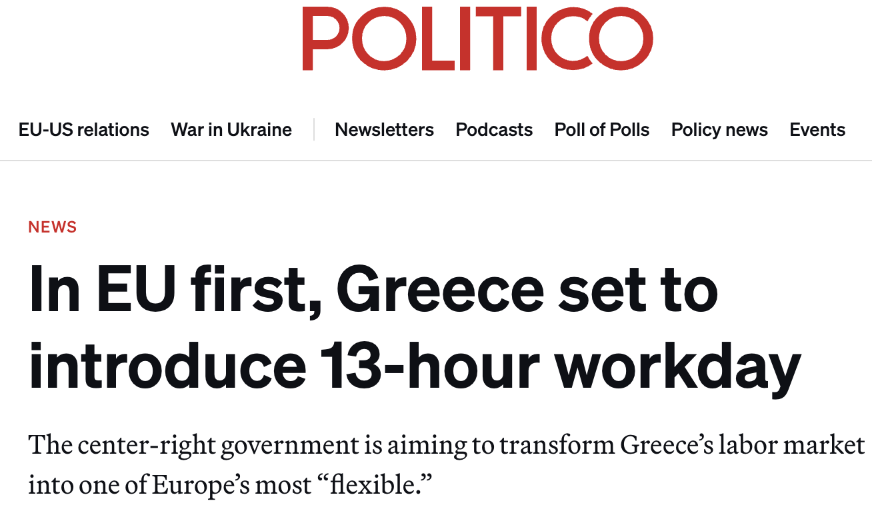The width and height of the screenshot is (872, 517).
Task: Open Poll of Polls
Action: [x=602, y=129]
